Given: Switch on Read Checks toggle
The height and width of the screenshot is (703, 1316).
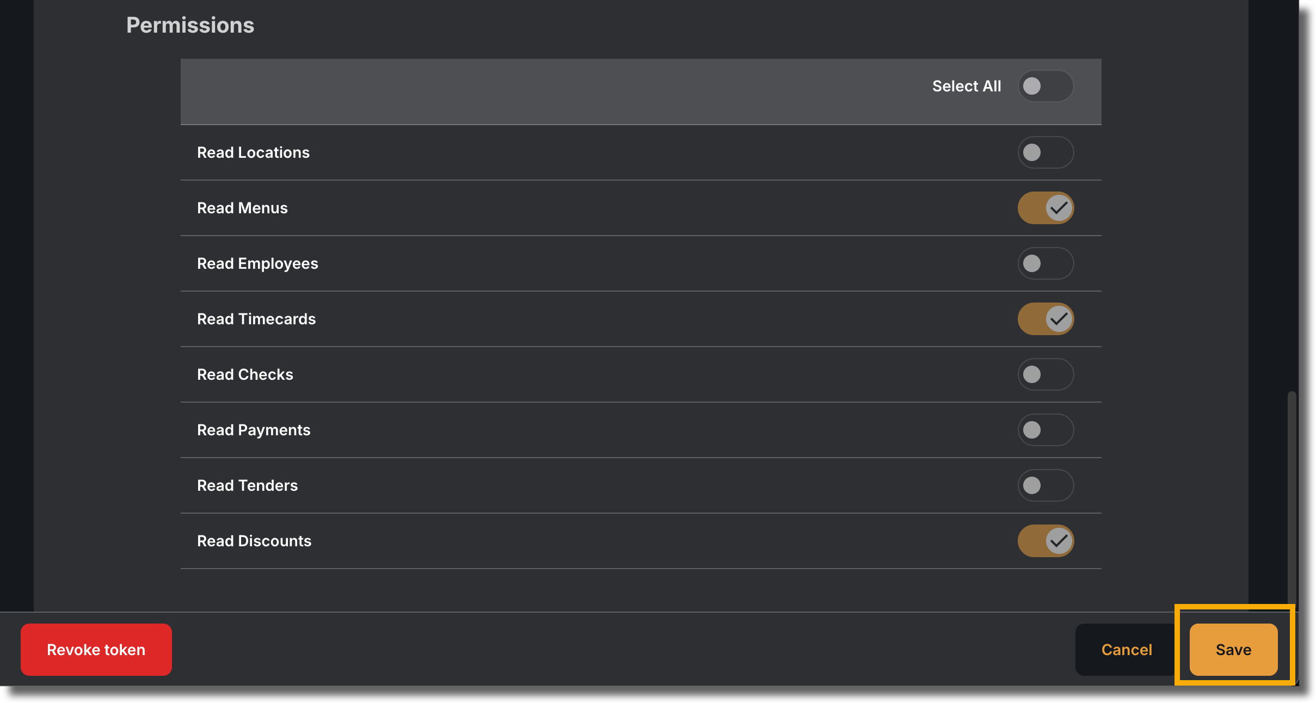Looking at the screenshot, I should 1046,374.
